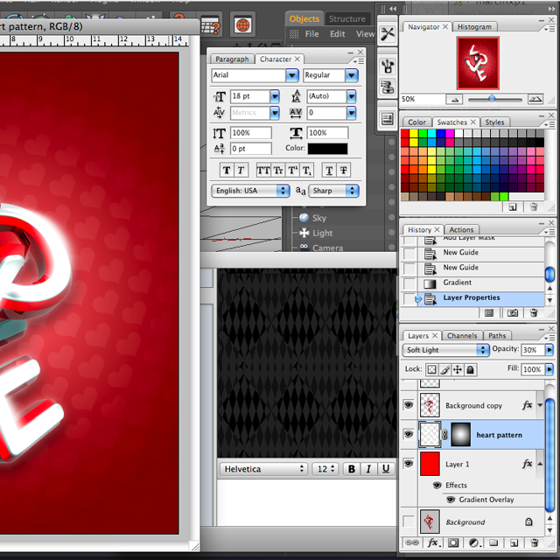Click the Italic I button near Helvetica

click(x=368, y=469)
